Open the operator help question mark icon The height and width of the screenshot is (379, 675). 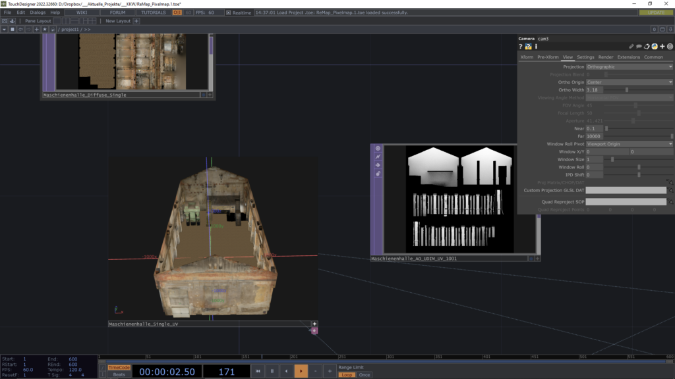click(521, 47)
